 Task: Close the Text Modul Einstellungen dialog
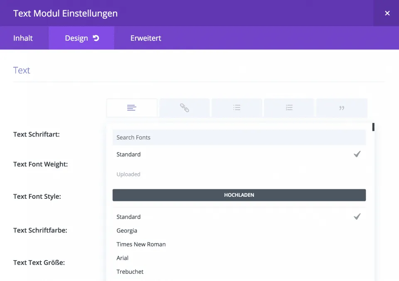coord(387,13)
